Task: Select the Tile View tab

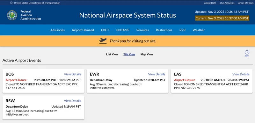Action: point(129,54)
